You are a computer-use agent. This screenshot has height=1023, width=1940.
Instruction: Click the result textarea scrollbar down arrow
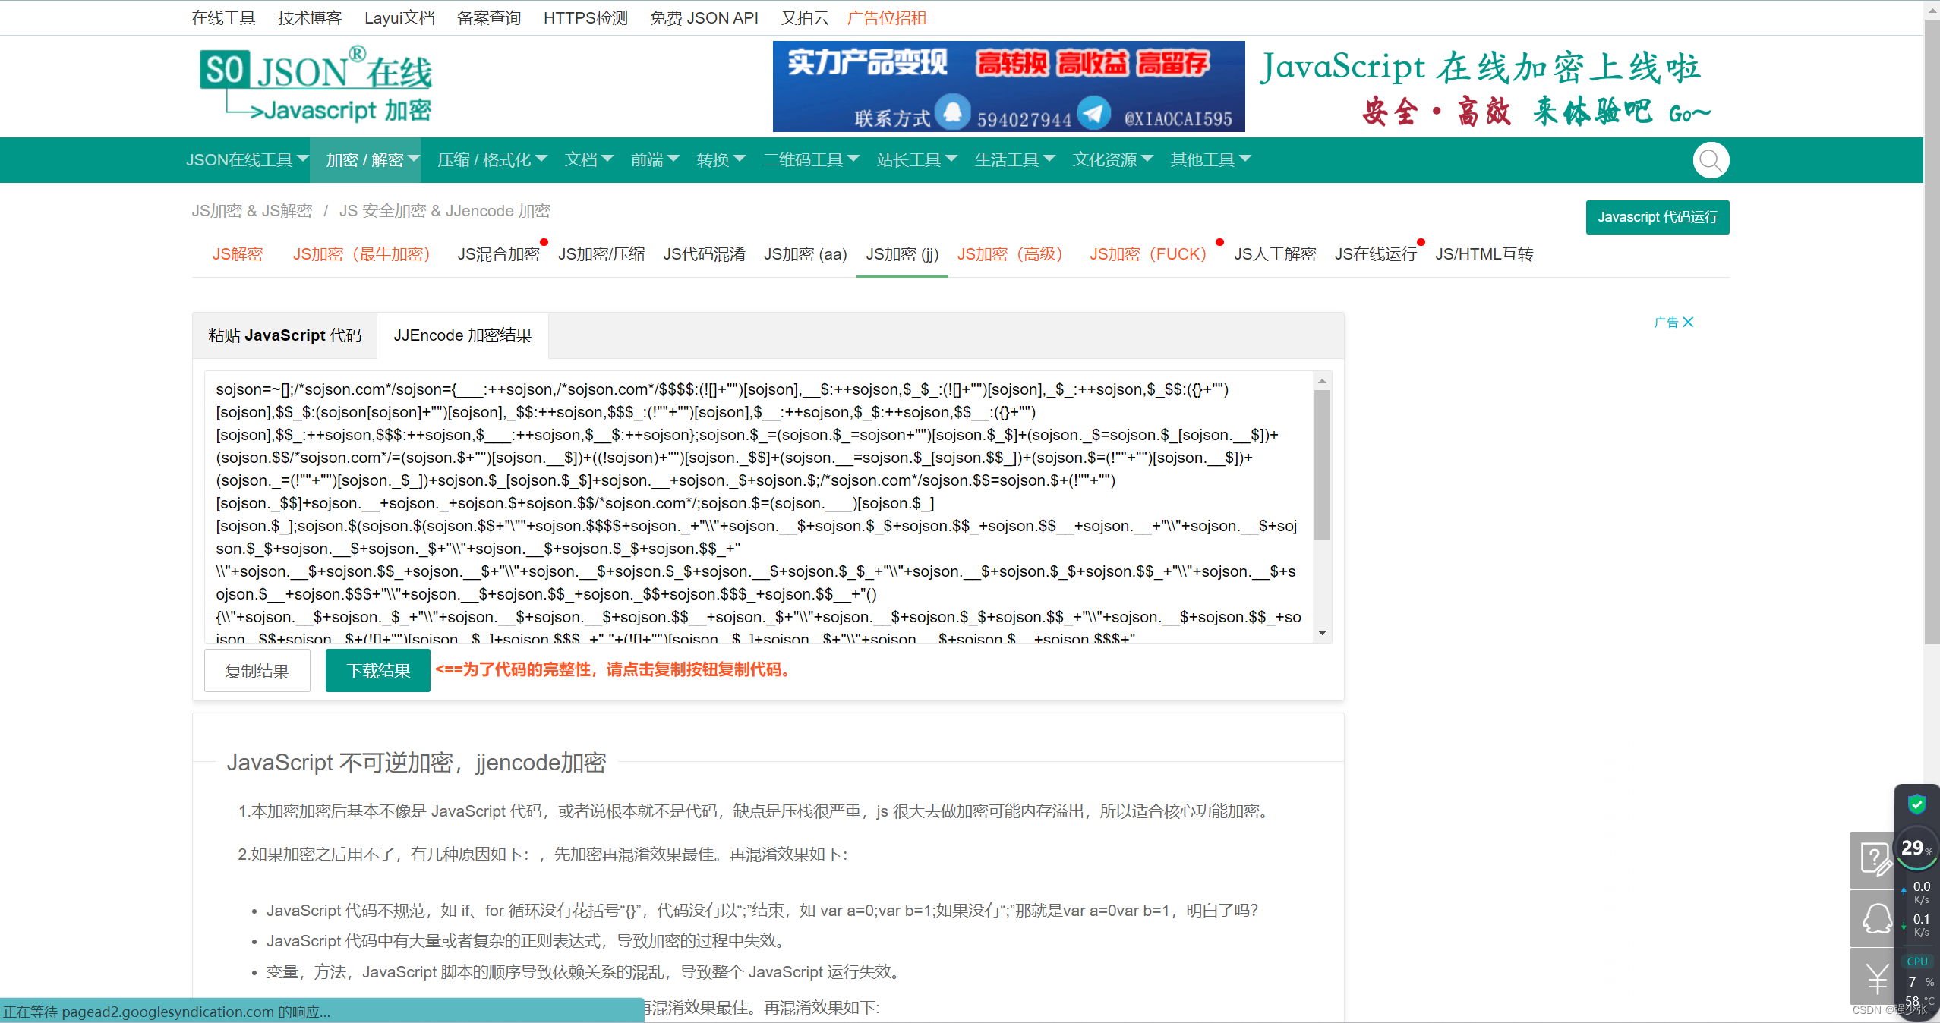tap(1322, 633)
